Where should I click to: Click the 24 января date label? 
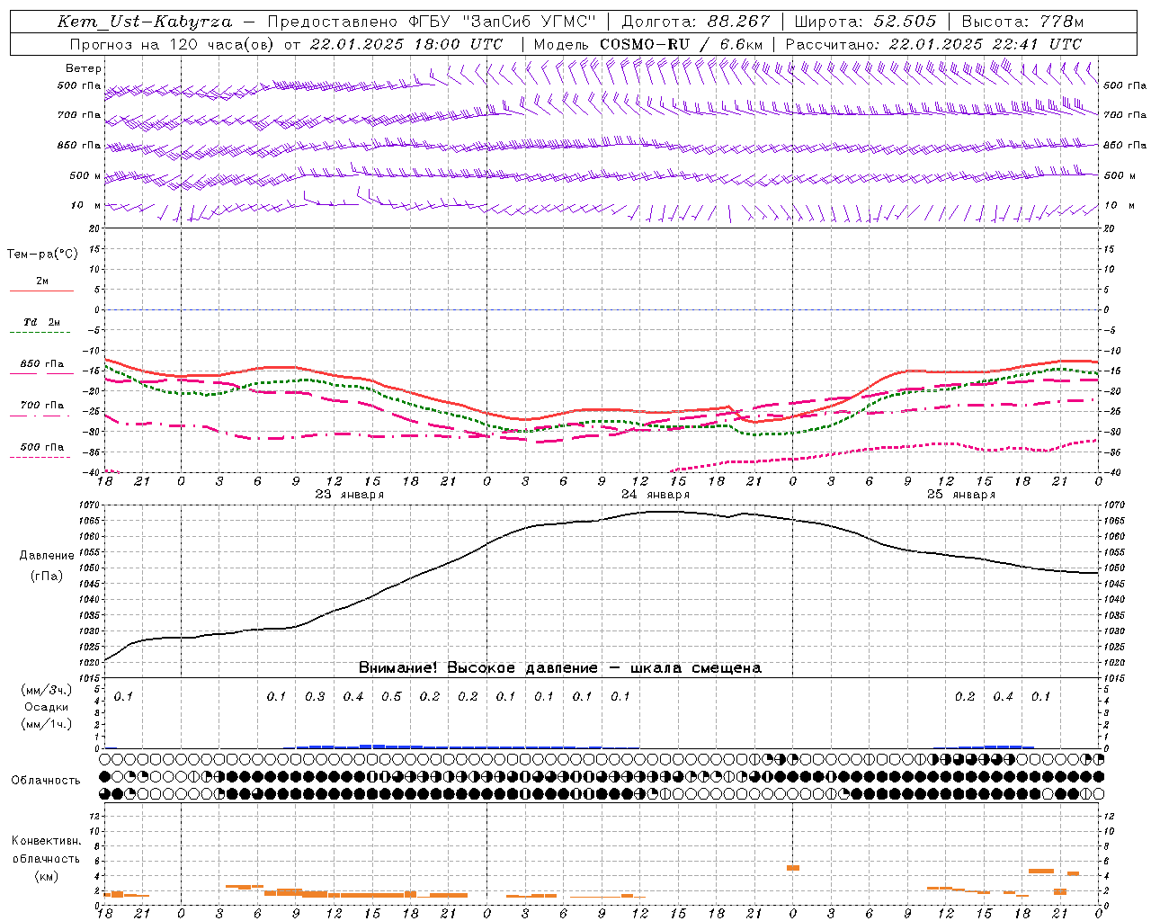pos(656,495)
